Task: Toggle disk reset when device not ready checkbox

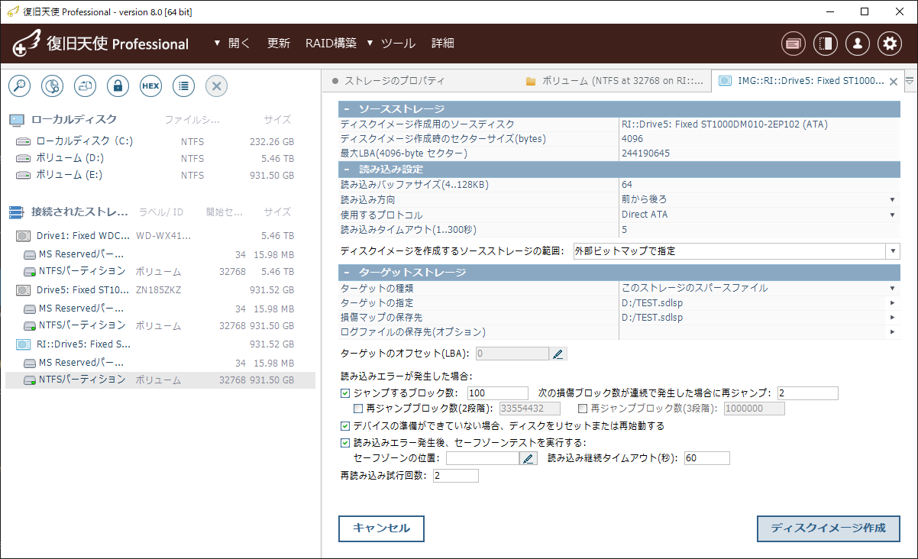Action: click(x=345, y=426)
